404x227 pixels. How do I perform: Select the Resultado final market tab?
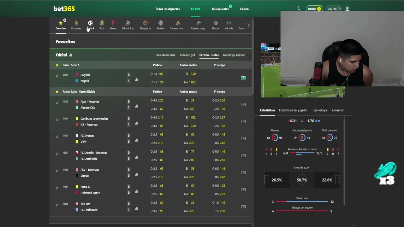pyautogui.click(x=165, y=55)
